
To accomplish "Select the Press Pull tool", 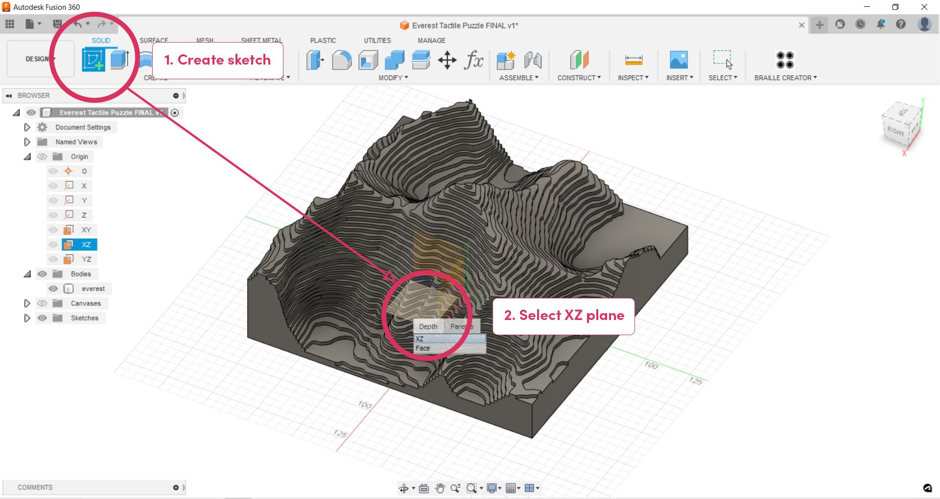I will (315, 60).
